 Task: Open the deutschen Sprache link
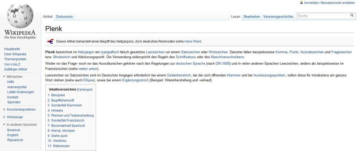coord(190,63)
